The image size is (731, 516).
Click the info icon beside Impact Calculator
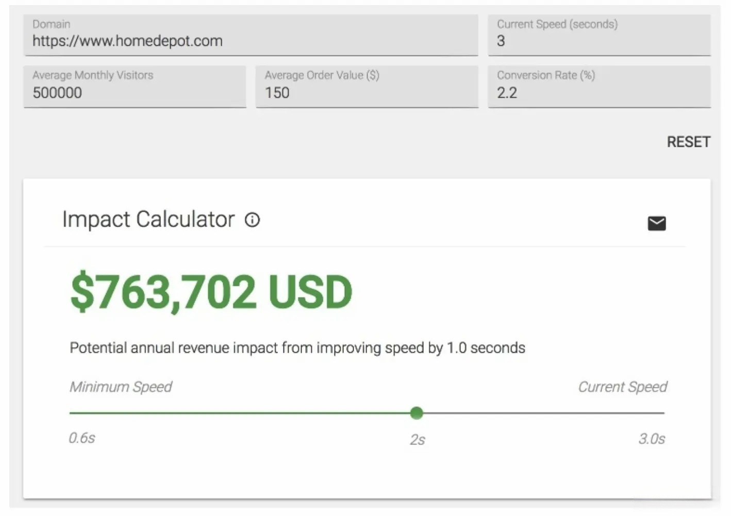(252, 220)
